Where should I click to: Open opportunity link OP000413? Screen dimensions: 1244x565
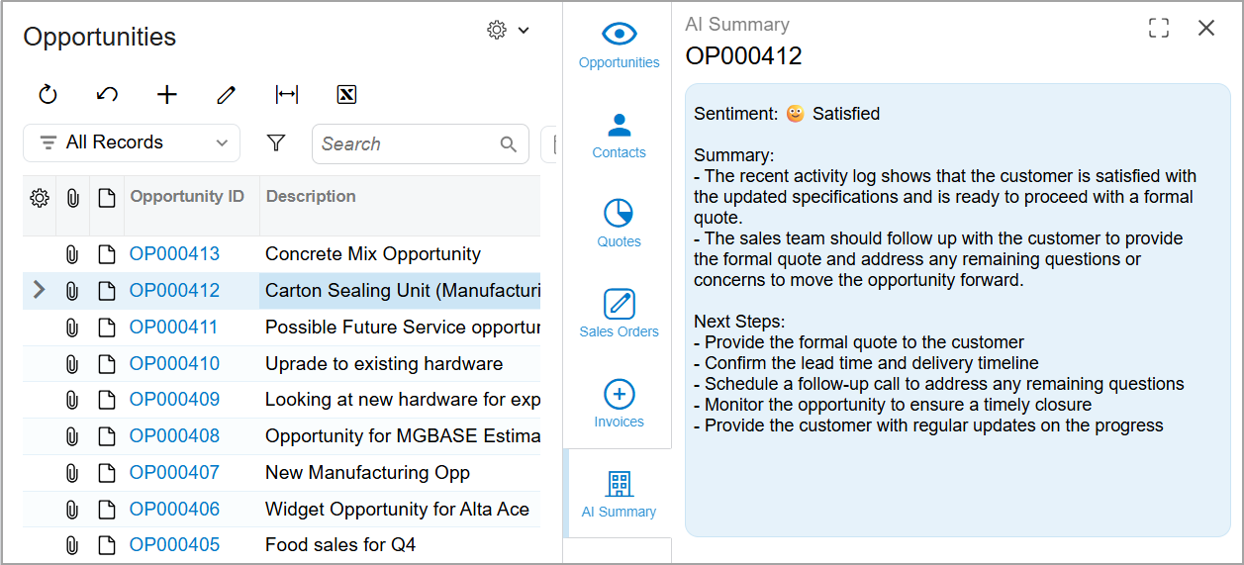click(174, 254)
